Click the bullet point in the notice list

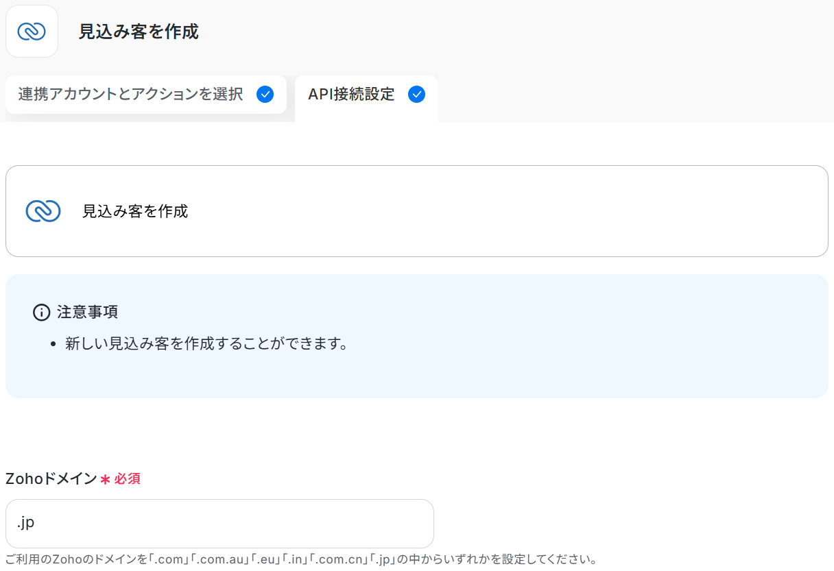(x=53, y=344)
